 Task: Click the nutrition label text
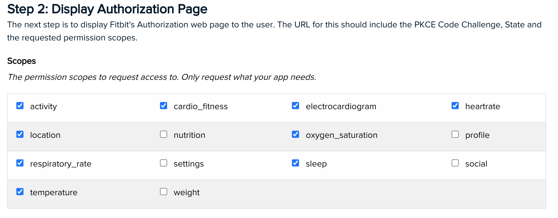pos(189,135)
